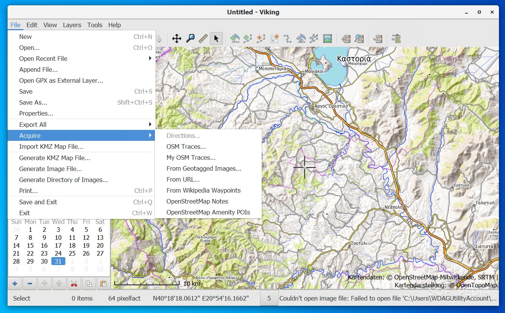Choose Append File...

[82, 69]
